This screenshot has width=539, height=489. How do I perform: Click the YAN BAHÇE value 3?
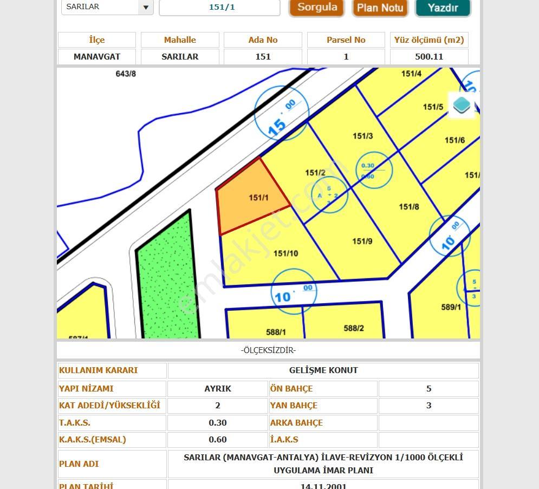point(428,406)
